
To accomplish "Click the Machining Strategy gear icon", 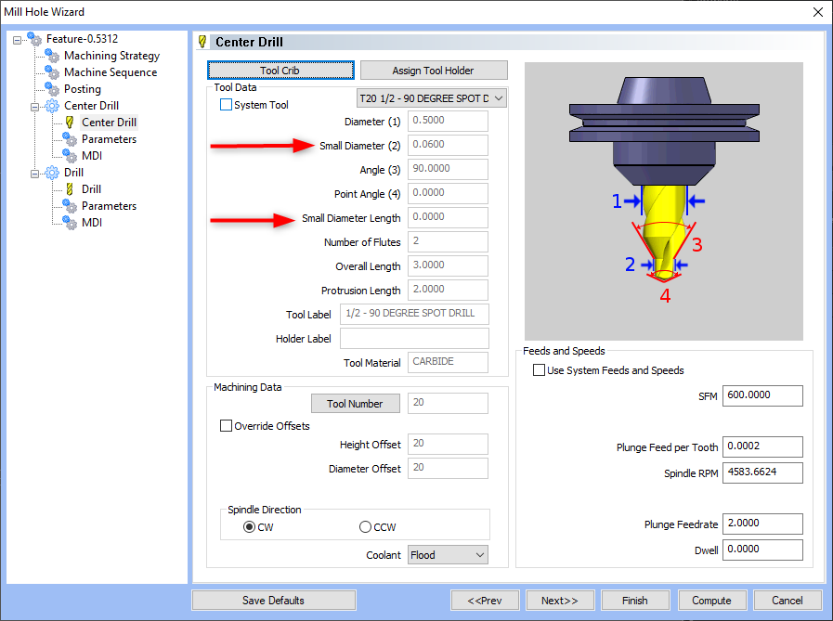I will 52,56.
